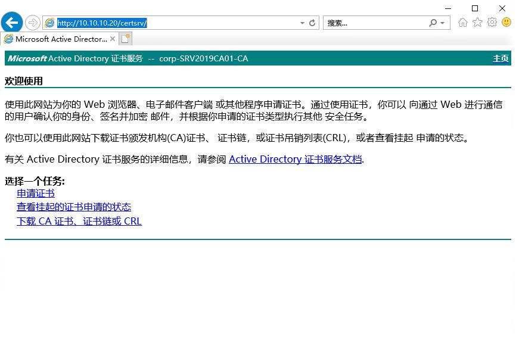The image size is (516, 352).
Task: Open 下载 CA 证书、证书链或 CRL link
Action: [x=79, y=221]
